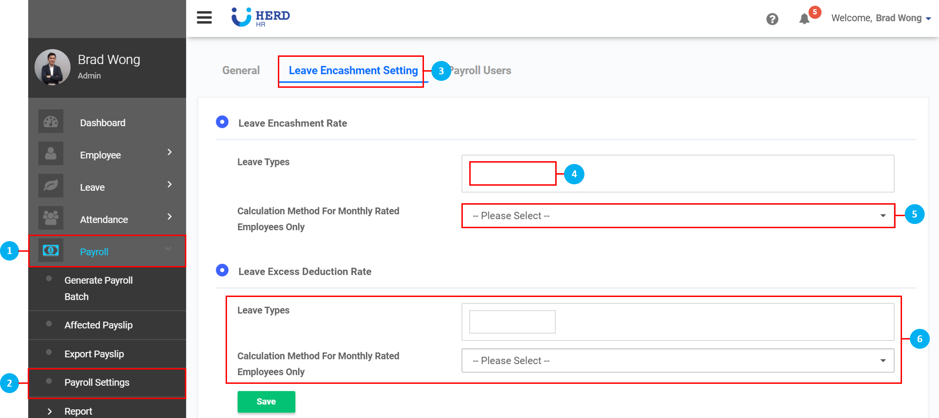Open Excess Deduction calculation method dropdown
The width and height of the screenshot is (939, 418).
tap(678, 361)
